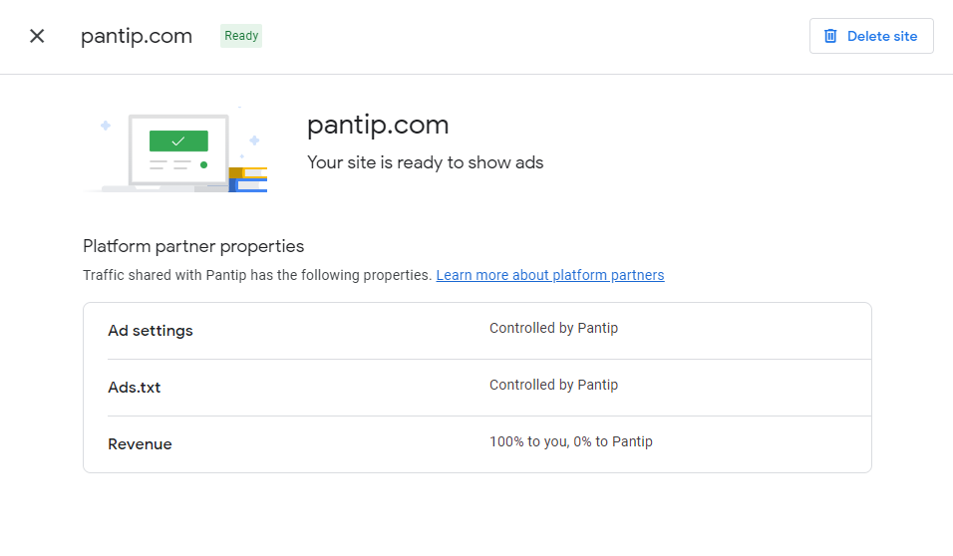Click the green checkmark box in illustration
The image size is (953, 556).
click(178, 140)
